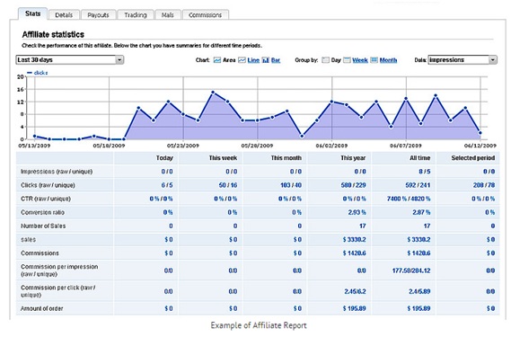The image size is (511, 337).
Task: Click the Group by Day icon
Action: pos(325,60)
